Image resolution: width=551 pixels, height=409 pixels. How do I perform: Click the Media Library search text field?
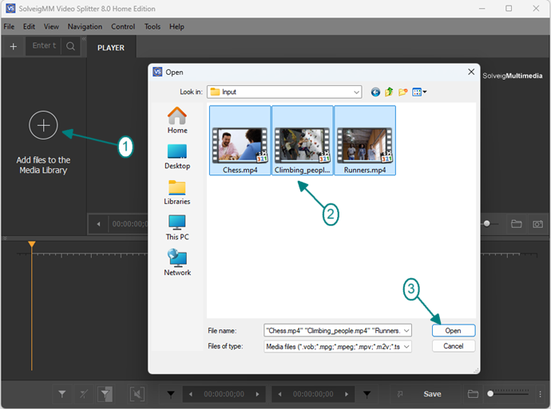click(44, 46)
